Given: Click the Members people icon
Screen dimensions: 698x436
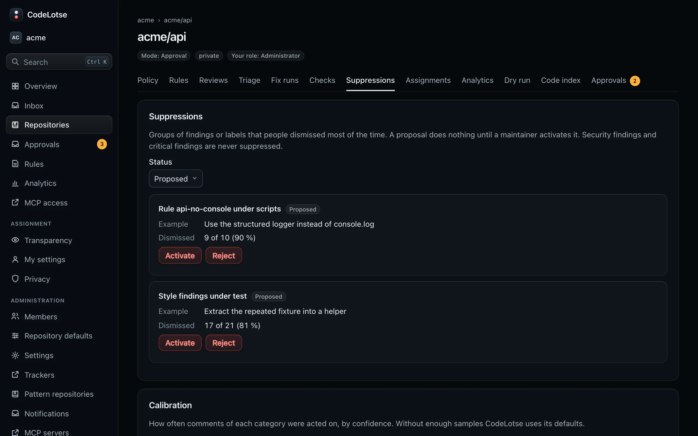Looking at the screenshot, I should coord(15,316).
